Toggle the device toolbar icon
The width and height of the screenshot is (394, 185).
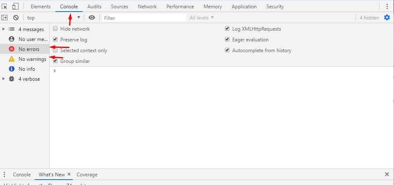tap(16, 7)
